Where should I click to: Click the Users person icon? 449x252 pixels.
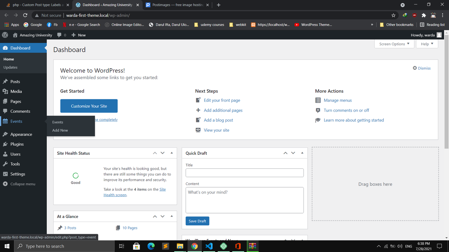(5, 154)
